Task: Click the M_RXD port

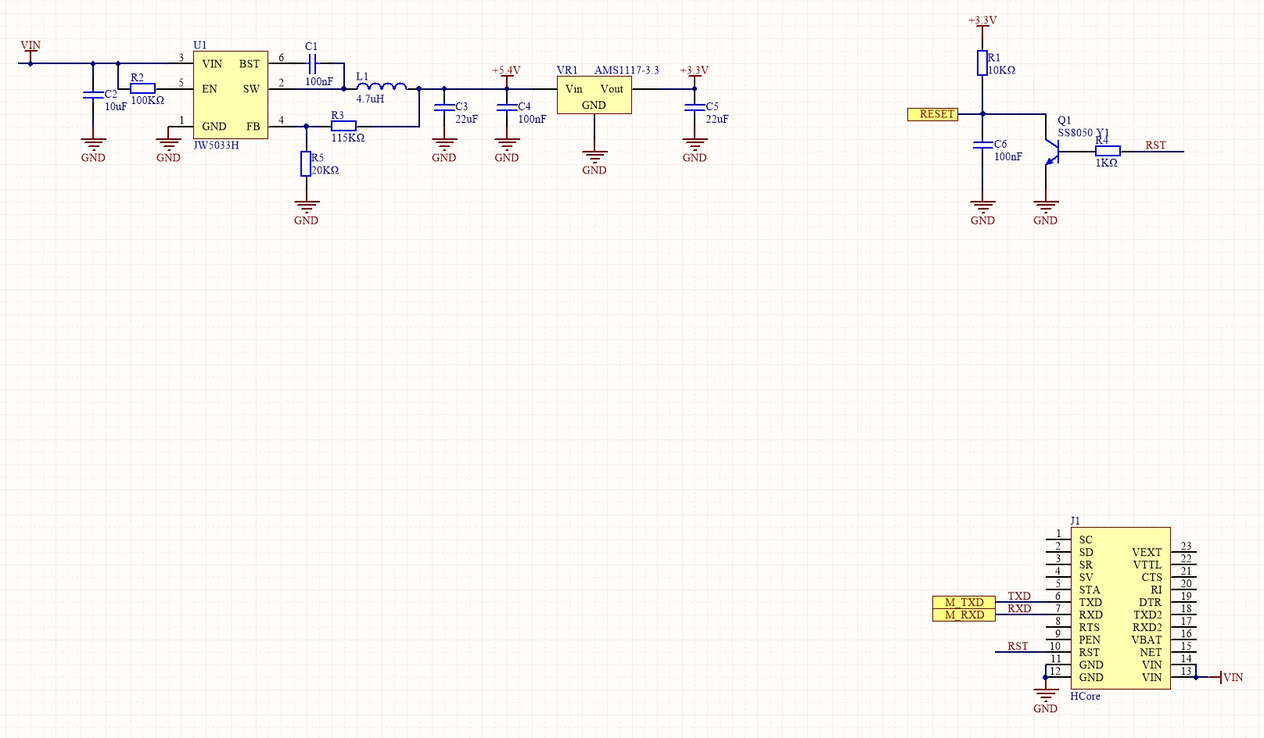Action: (964, 614)
